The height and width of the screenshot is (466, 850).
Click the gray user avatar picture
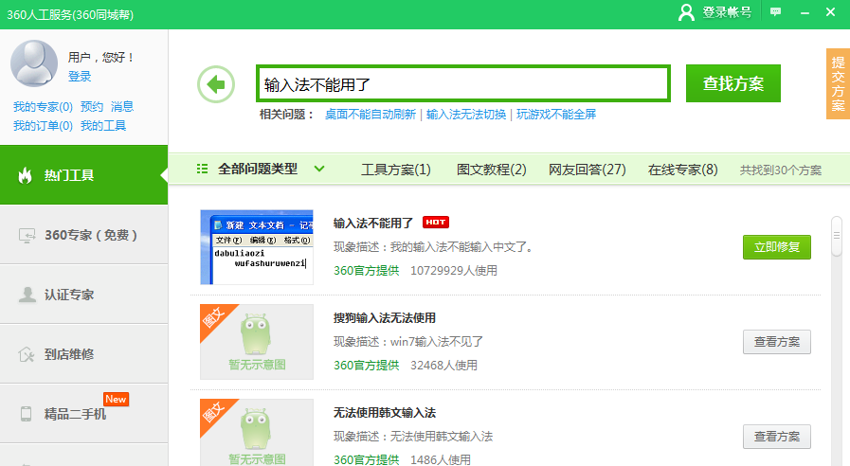(34, 63)
